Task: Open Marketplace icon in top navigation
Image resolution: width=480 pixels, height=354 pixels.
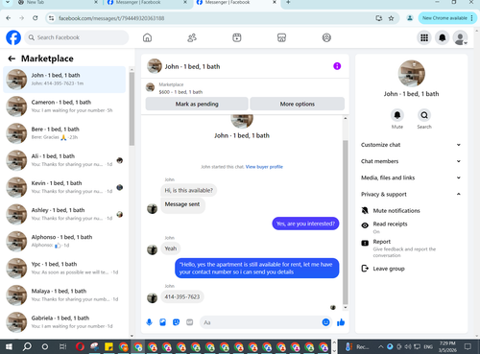Action: point(281,37)
